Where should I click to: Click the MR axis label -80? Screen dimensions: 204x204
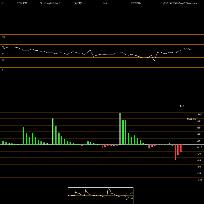[199, 173]
